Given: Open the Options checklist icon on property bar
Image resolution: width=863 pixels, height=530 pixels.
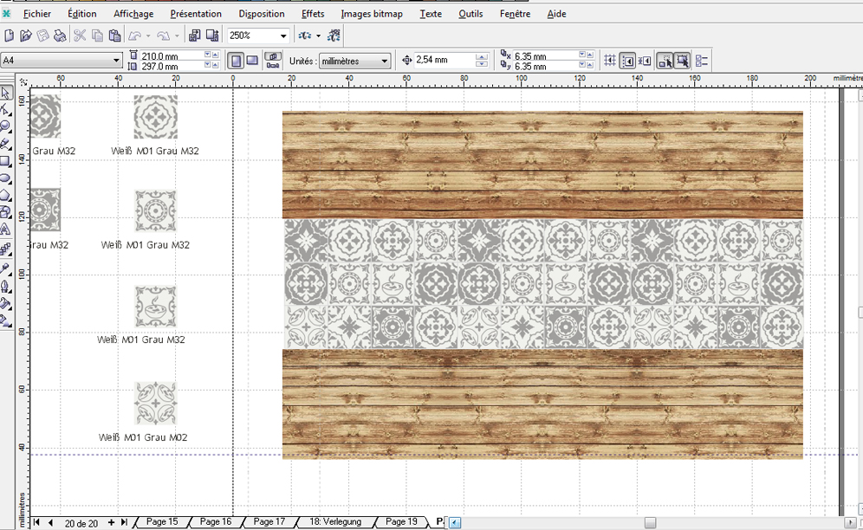Looking at the screenshot, I should click(702, 61).
